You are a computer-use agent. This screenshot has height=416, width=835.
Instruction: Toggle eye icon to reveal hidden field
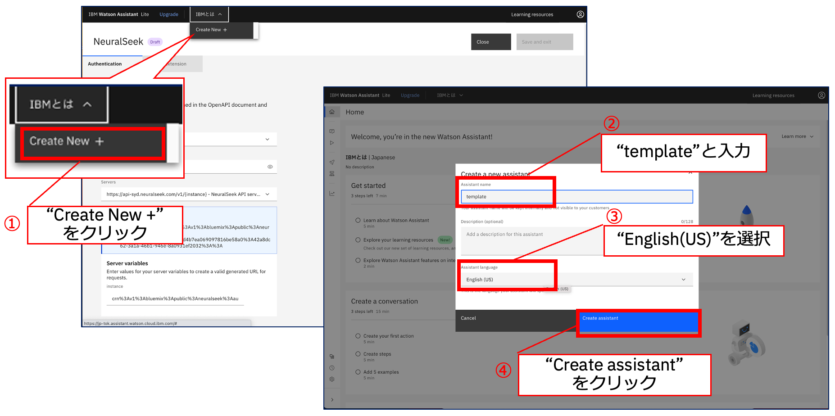[x=270, y=167]
